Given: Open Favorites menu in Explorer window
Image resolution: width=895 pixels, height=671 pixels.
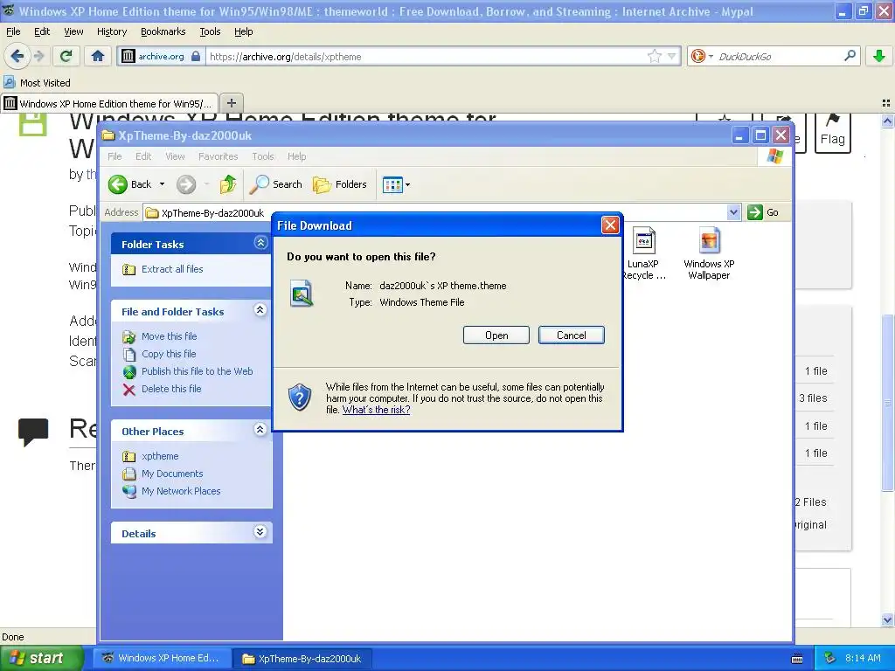Looking at the screenshot, I should (x=218, y=156).
